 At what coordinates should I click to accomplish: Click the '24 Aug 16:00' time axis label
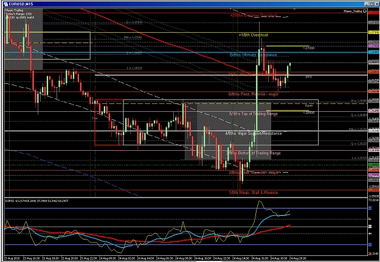[x=260, y=258]
